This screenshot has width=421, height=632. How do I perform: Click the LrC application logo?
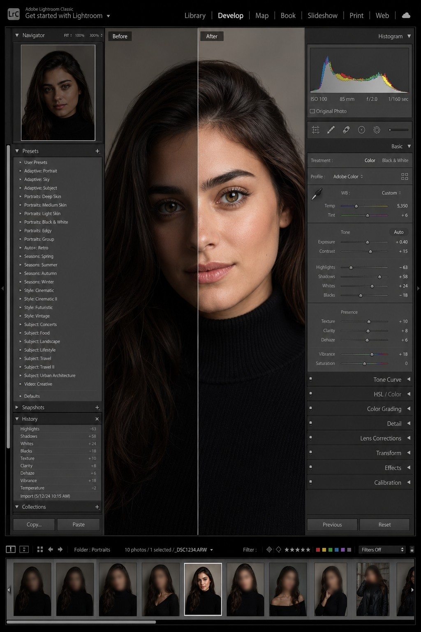click(14, 14)
